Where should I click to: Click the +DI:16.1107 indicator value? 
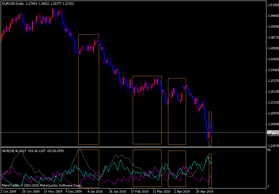point(37,151)
